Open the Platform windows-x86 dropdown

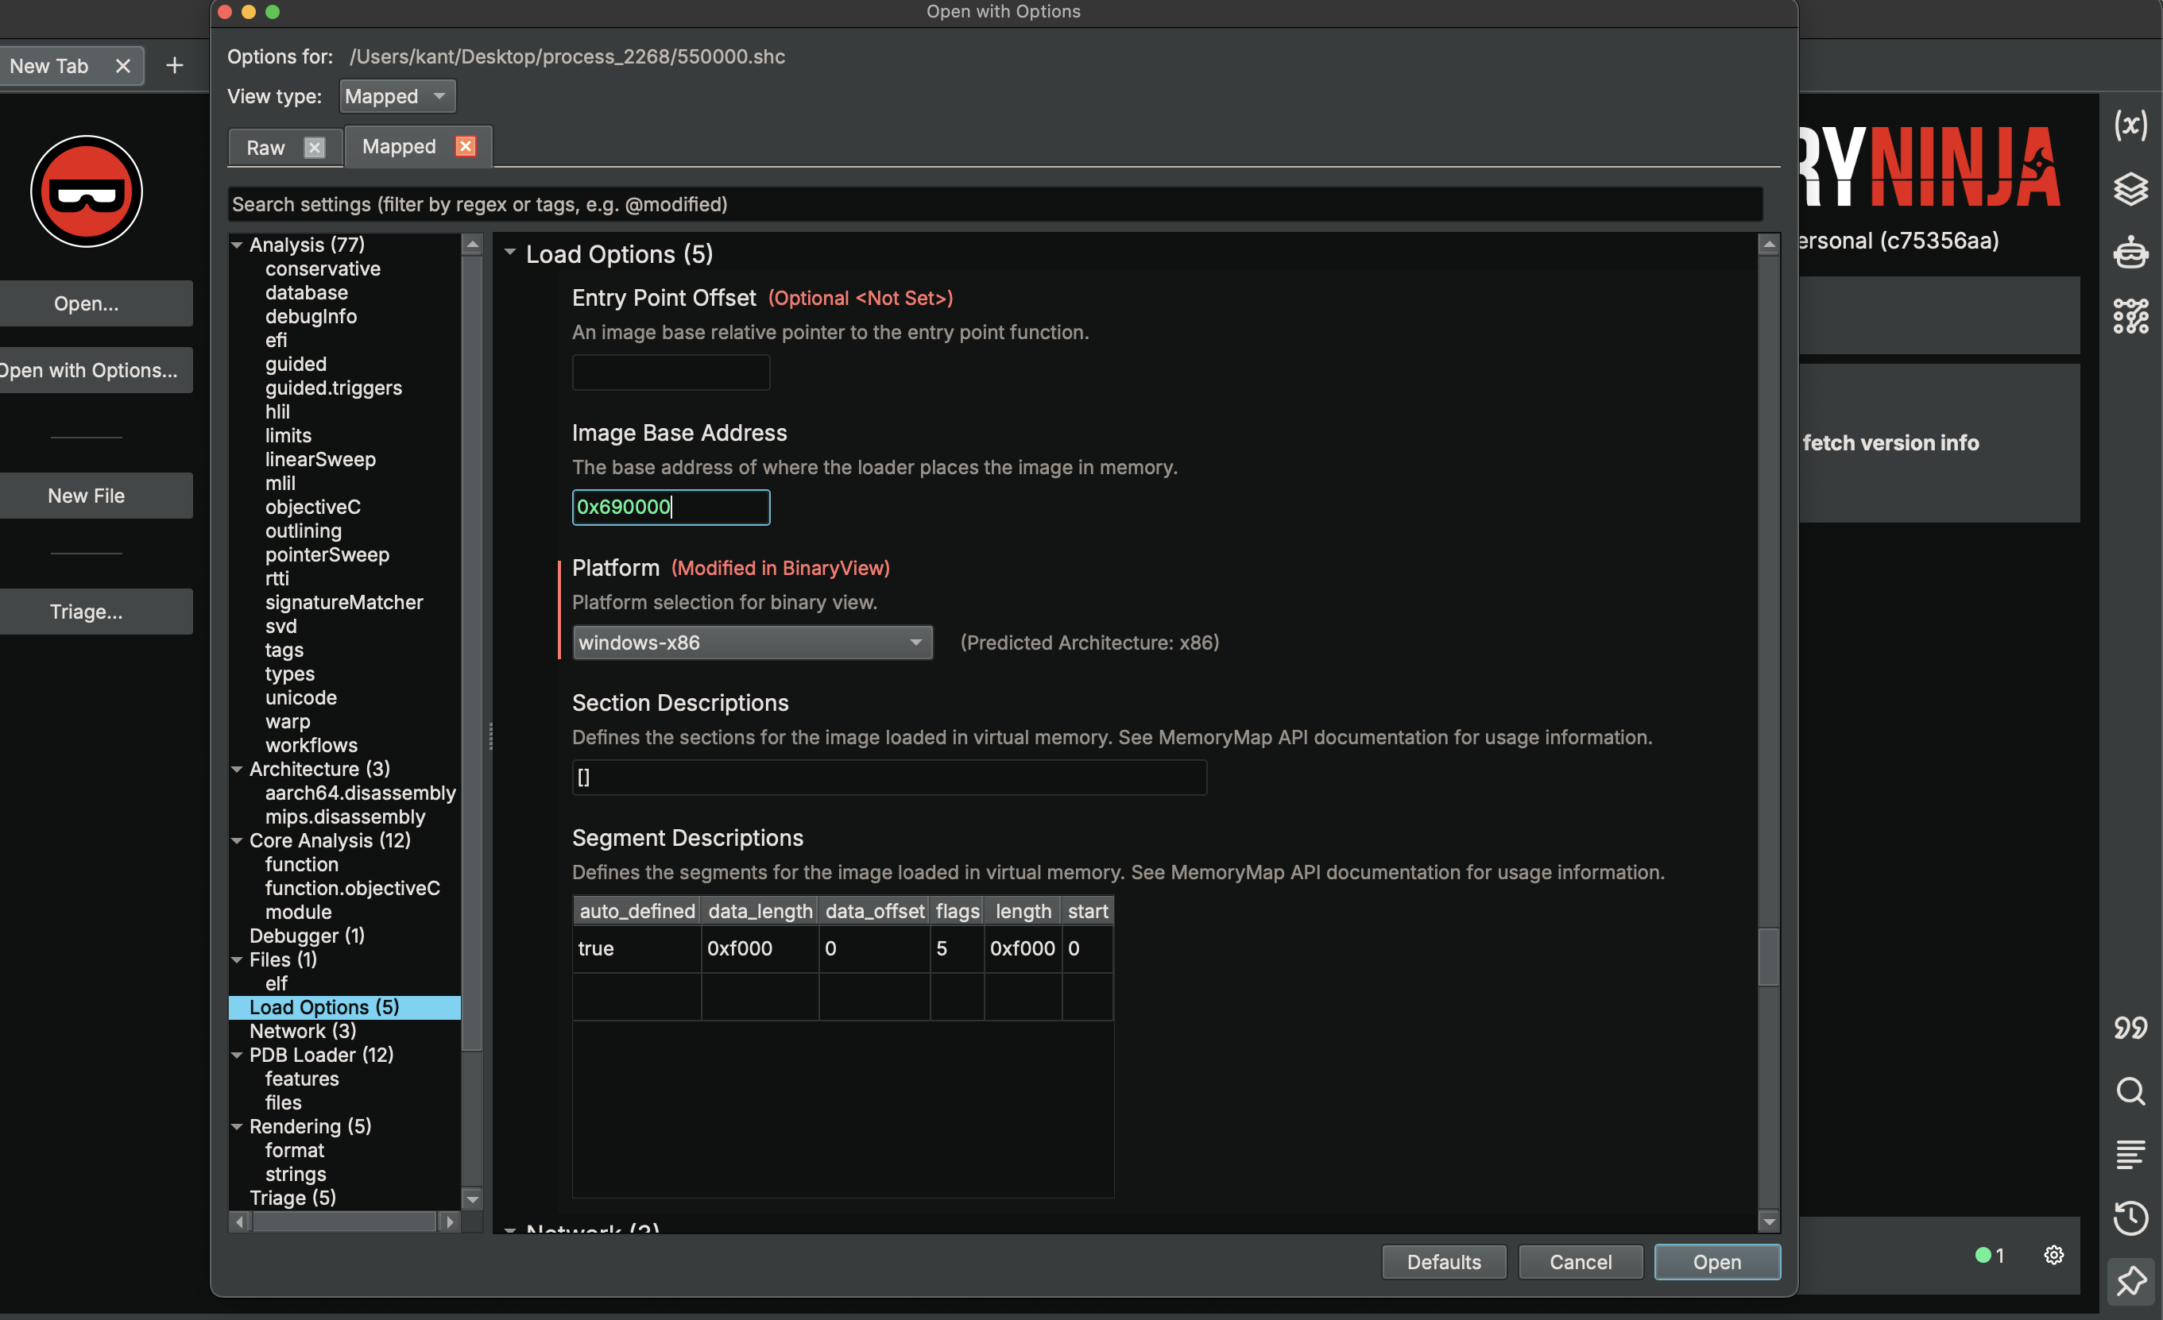point(753,643)
